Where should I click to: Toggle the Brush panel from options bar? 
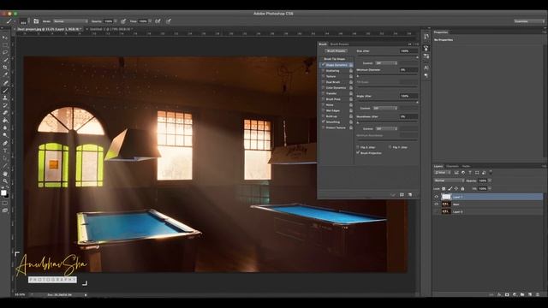[x=36, y=21]
